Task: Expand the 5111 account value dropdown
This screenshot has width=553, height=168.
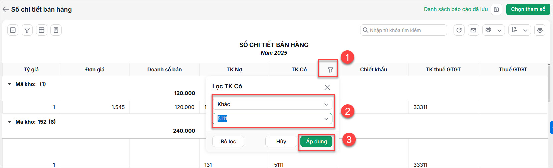Action: pyautogui.click(x=326, y=119)
